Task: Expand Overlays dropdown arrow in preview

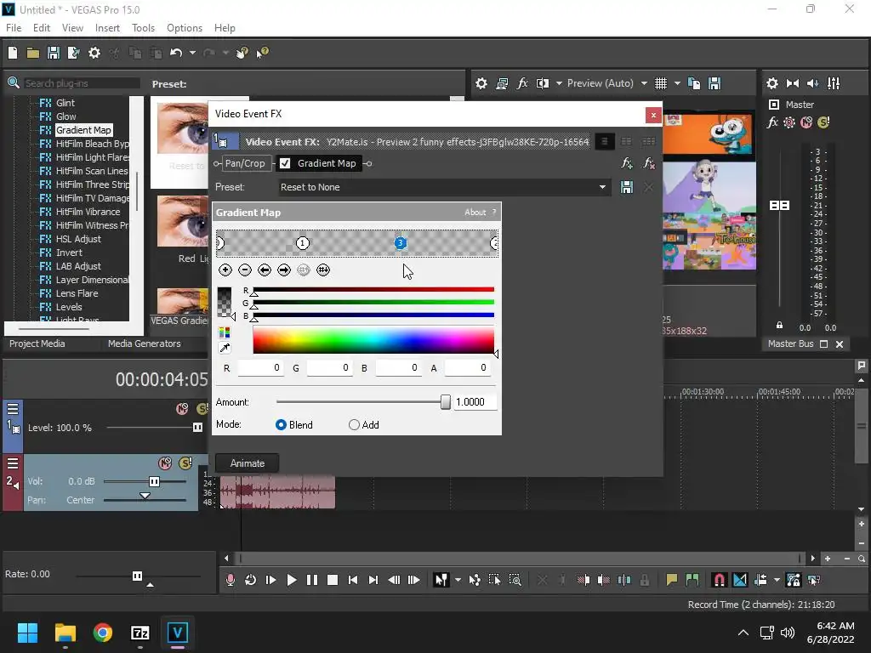Action: coord(677,83)
